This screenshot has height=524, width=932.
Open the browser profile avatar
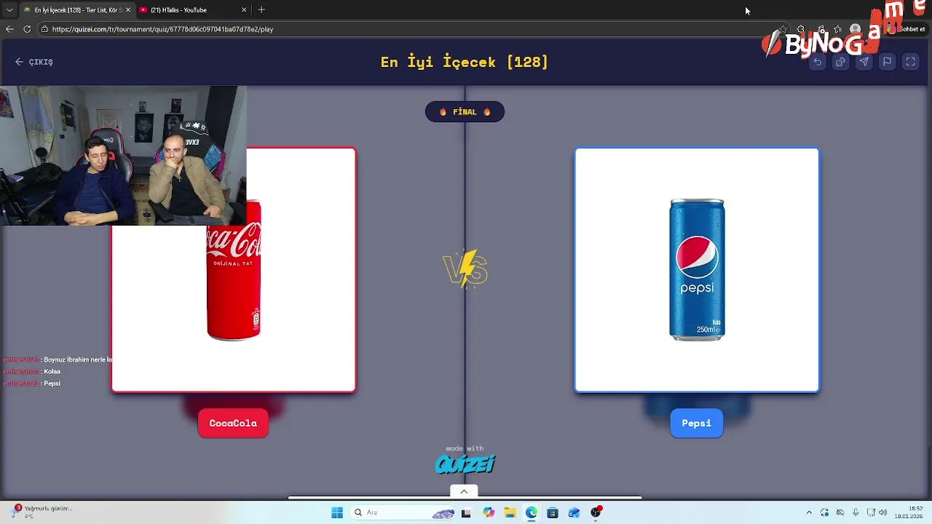(x=856, y=29)
